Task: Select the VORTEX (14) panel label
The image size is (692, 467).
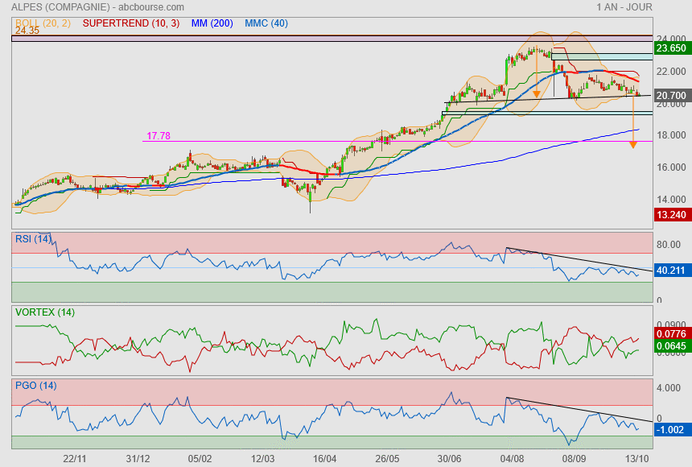Action: [45, 312]
